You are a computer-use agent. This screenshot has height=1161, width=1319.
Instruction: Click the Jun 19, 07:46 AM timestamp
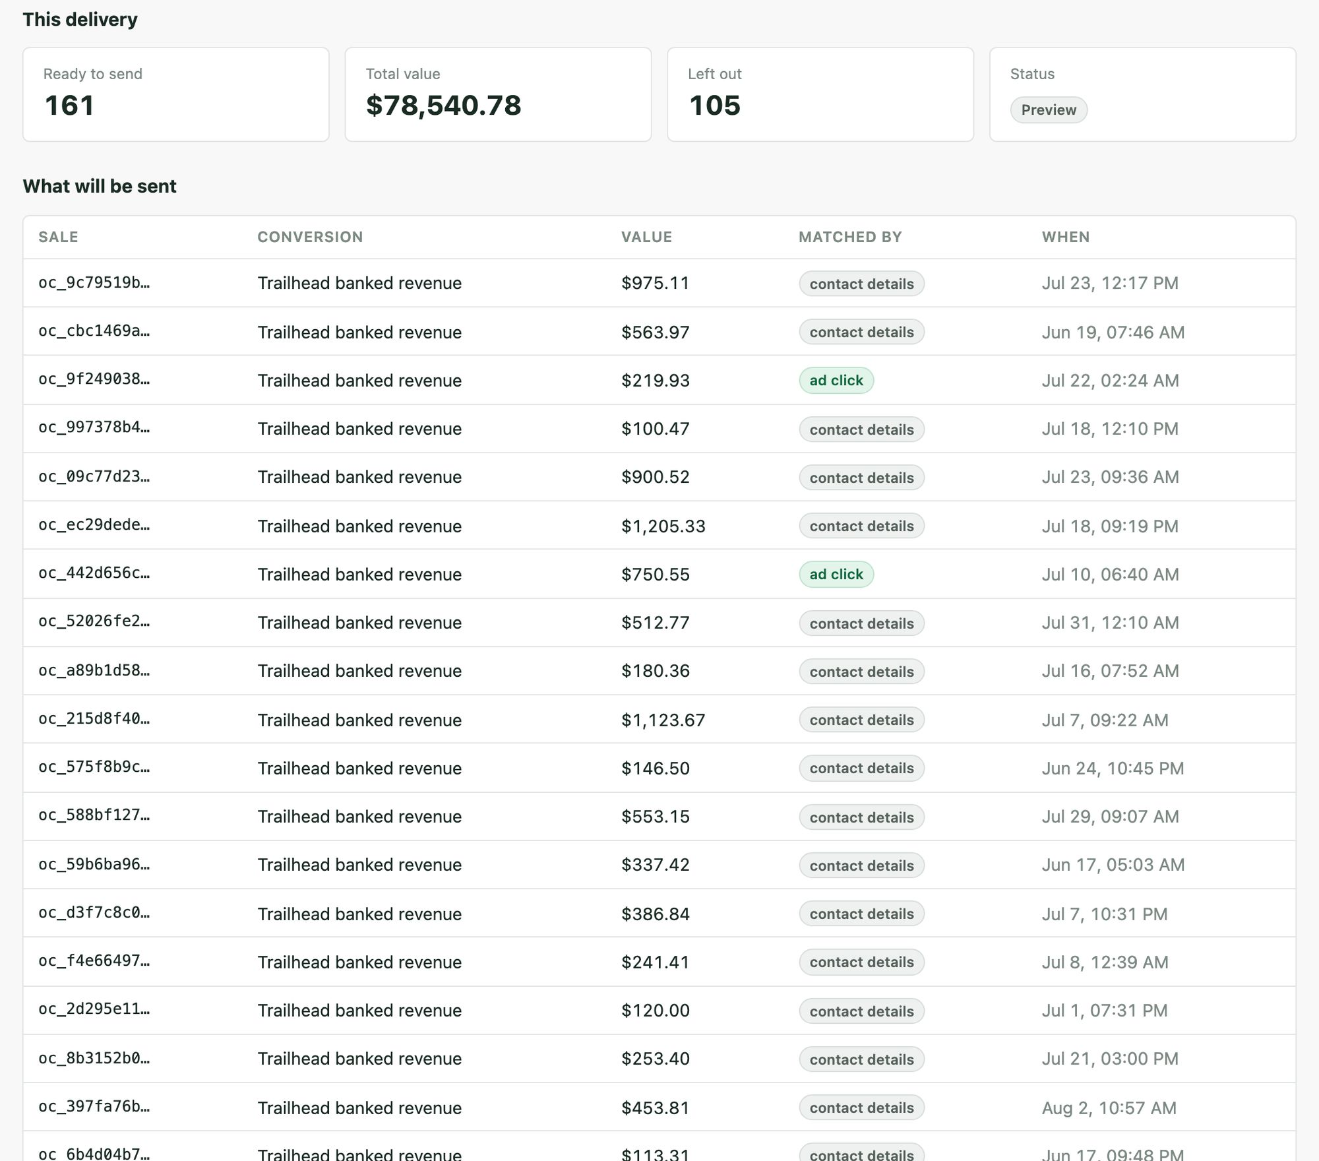click(x=1113, y=332)
